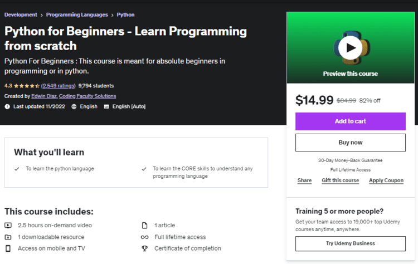Click the trophy certificate icon
The image size is (418, 264).
[144, 248]
